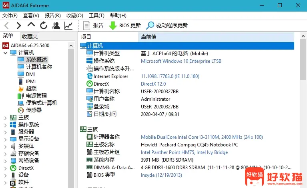Switch to the 收藏夹 tab
The image size is (307, 188).
[x=30, y=36]
